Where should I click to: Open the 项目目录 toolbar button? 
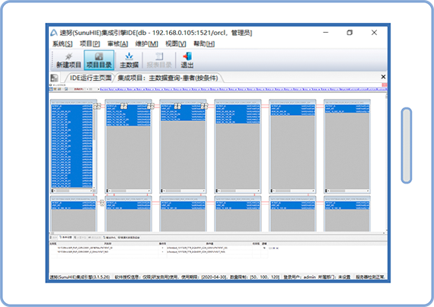99,60
